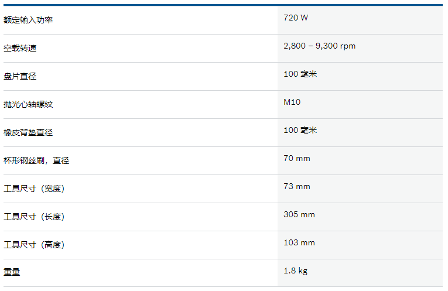Click the 盘片直径 label
This screenshot has height=291, width=448.
(20, 76)
